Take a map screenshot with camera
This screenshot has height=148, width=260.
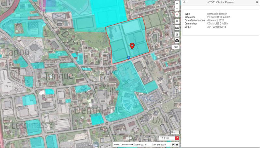coord(177,41)
